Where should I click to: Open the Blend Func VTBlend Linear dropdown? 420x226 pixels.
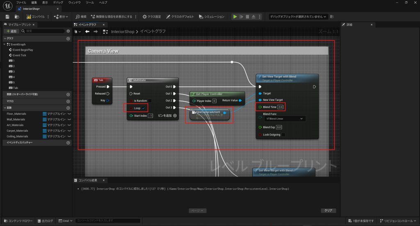[x=285, y=119]
